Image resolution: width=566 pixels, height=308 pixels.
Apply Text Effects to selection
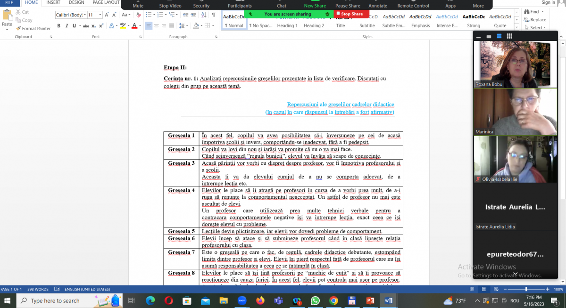coord(111,26)
